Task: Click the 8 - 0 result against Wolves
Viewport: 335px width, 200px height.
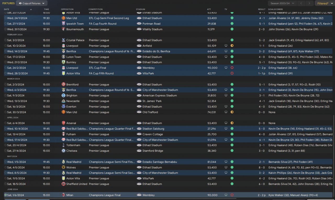Action: pos(262,167)
